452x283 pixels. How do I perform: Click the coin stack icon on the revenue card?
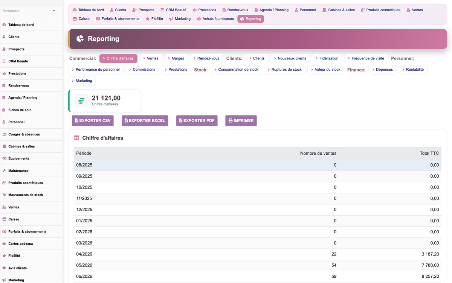pos(81,101)
